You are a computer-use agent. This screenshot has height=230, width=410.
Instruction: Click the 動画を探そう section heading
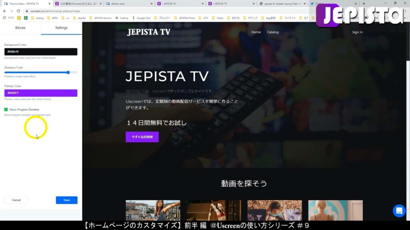tap(244, 183)
